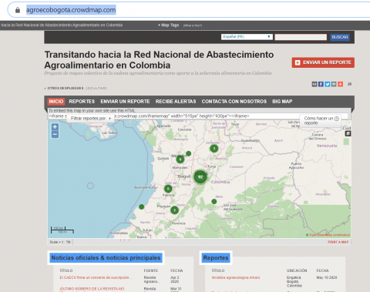Click the Buscar search button
Screen dimensions: 370x292
(340, 37)
